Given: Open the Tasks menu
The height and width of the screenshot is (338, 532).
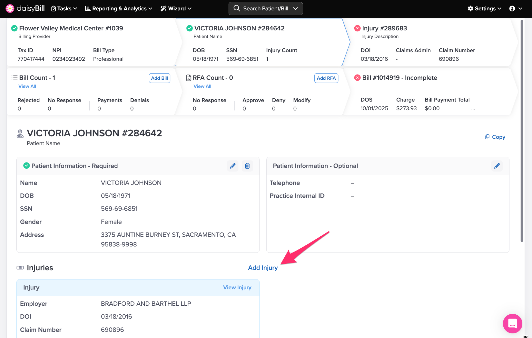Looking at the screenshot, I should (64, 9).
